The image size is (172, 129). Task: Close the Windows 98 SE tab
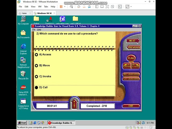tap(54, 13)
